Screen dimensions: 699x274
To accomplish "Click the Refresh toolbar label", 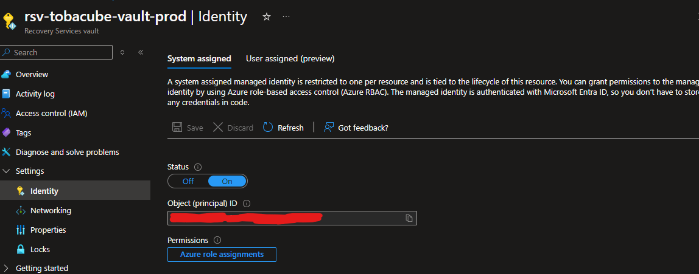I will [290, 128].
